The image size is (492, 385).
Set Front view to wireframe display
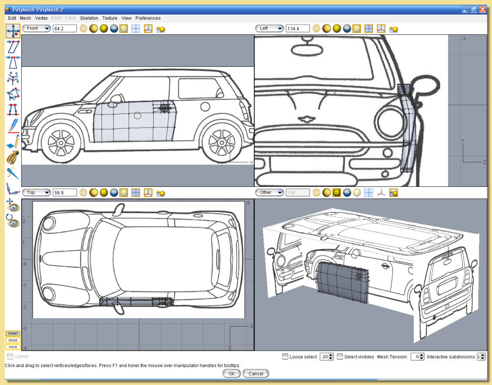click(x=83, y=29)
